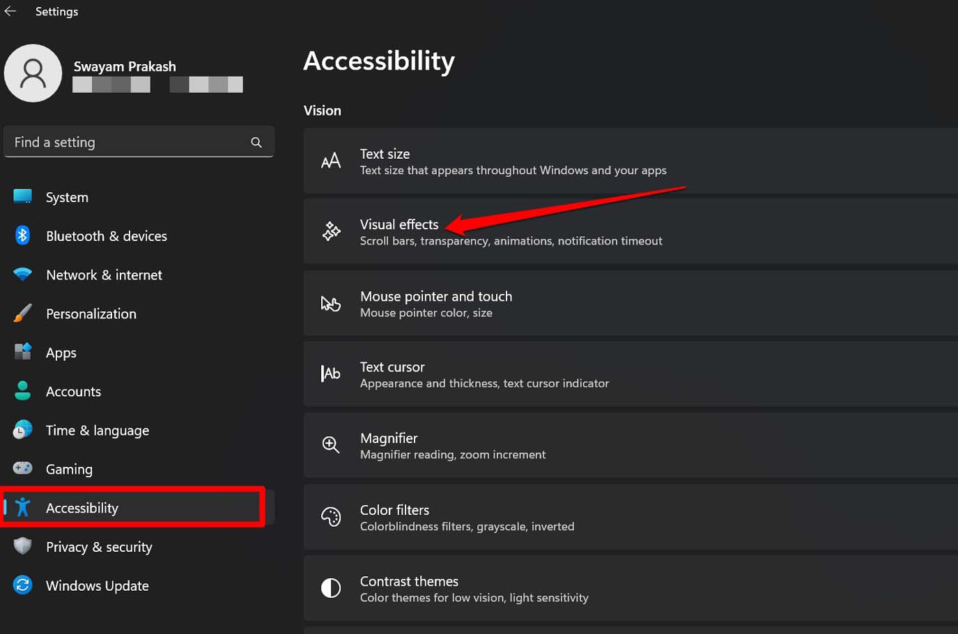
Task: Select the Windows Update icon
Action: click(22, 585)
